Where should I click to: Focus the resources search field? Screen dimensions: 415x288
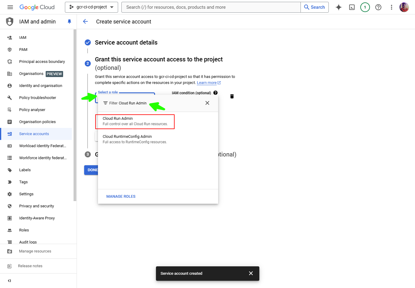[x=211, y=7]
